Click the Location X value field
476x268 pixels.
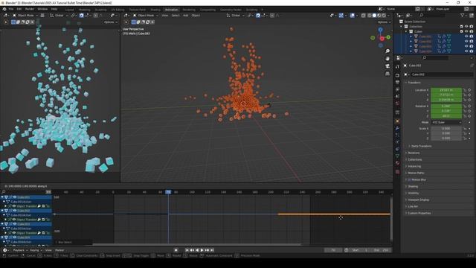click(x=446, y=90)
